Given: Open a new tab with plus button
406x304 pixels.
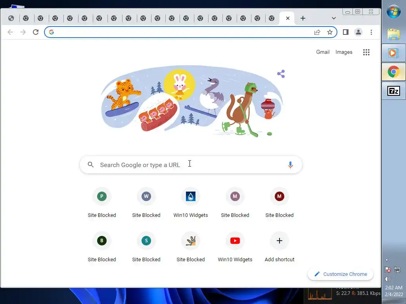Looking at the screenshot, I should pos(303,18).
